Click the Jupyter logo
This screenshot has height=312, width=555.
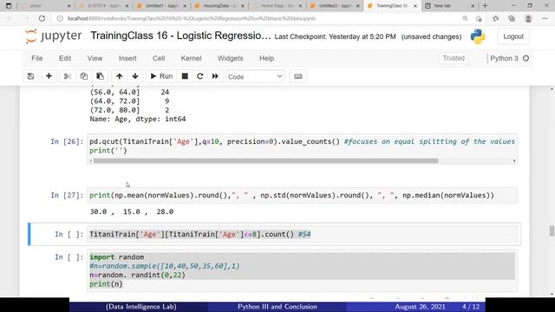click(x=54, y=36)
